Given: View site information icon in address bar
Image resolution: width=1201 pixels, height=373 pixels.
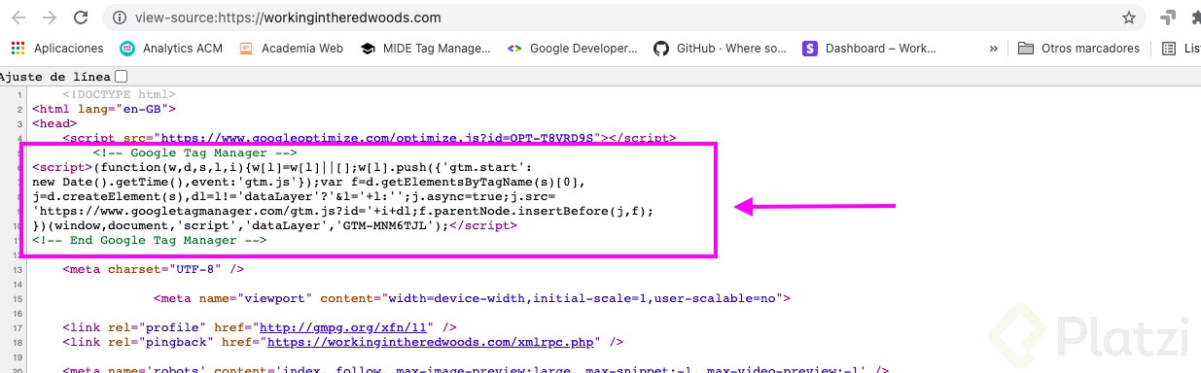Looking at the screenshot, I should [120, 17].
